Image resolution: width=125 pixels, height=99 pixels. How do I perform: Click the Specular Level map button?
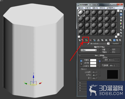coord(100,72)
